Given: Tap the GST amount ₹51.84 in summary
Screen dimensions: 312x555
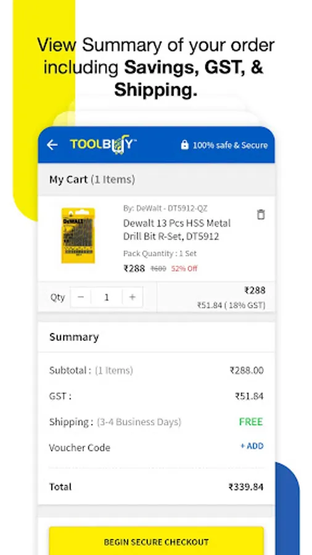Looking at the screenshot, I should pos(249,396).
